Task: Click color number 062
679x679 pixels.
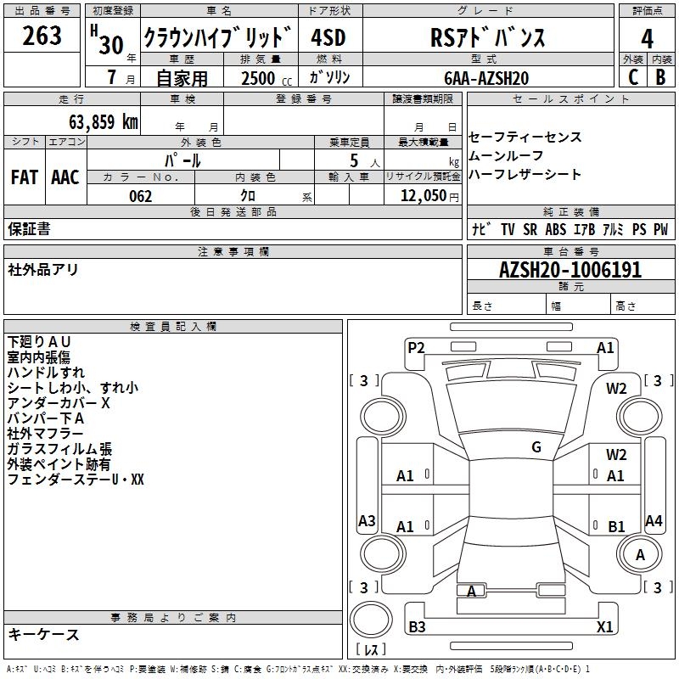Action: pos(140,196)
